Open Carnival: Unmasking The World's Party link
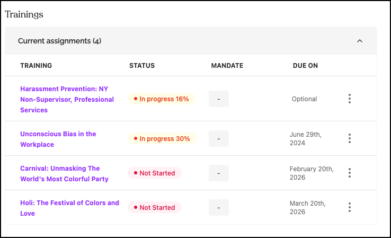This screenshot has height=238, width=391. click(x=64, y=173)
